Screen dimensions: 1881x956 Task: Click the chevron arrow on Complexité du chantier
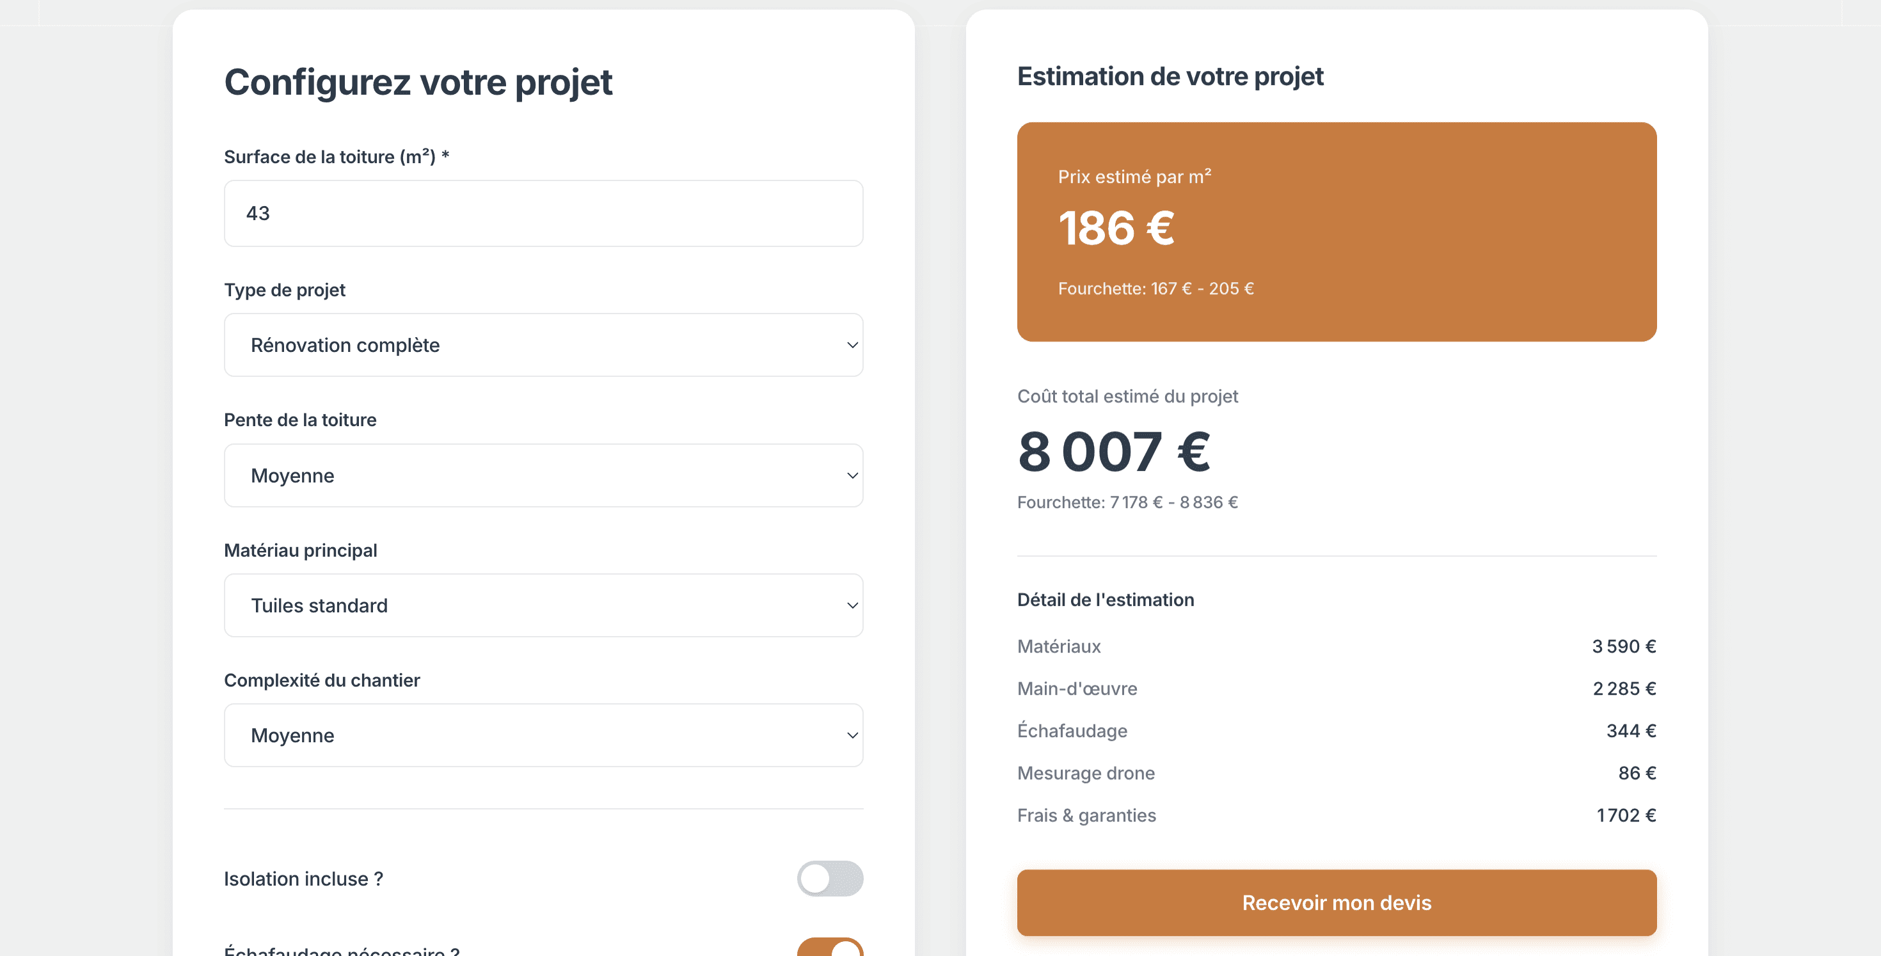pos(852,735)
